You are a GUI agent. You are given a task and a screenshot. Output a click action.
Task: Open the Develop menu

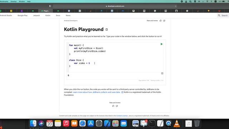14,1
